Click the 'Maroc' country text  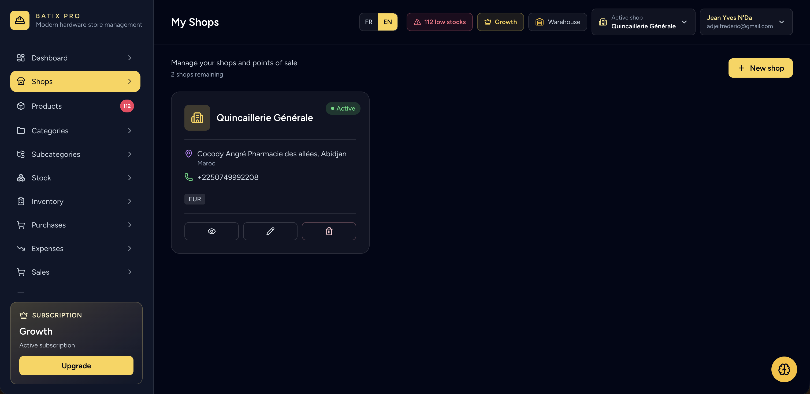tap(206, 163)
